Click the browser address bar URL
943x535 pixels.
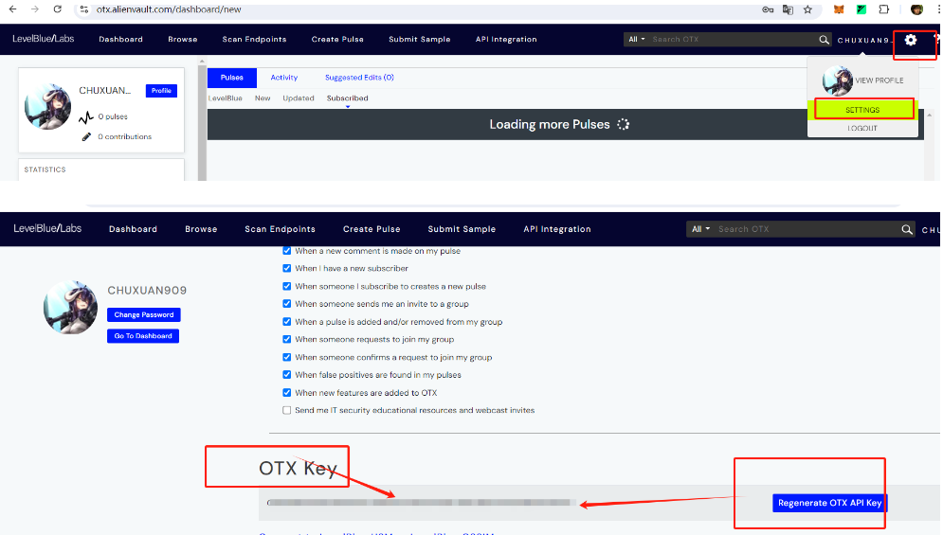coord(169,9)
